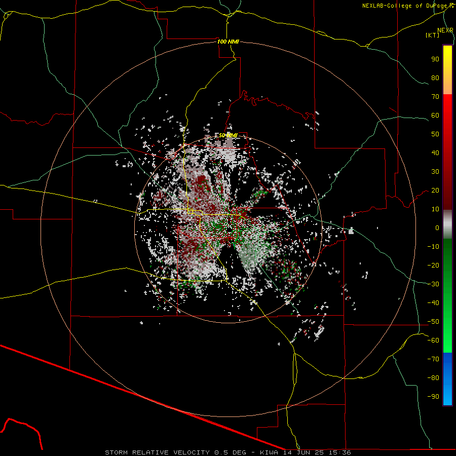The width and height of the screenshot is (456, 456).
Task: Click the 30 value on the velocity scale
Action: tap(435, 172)
